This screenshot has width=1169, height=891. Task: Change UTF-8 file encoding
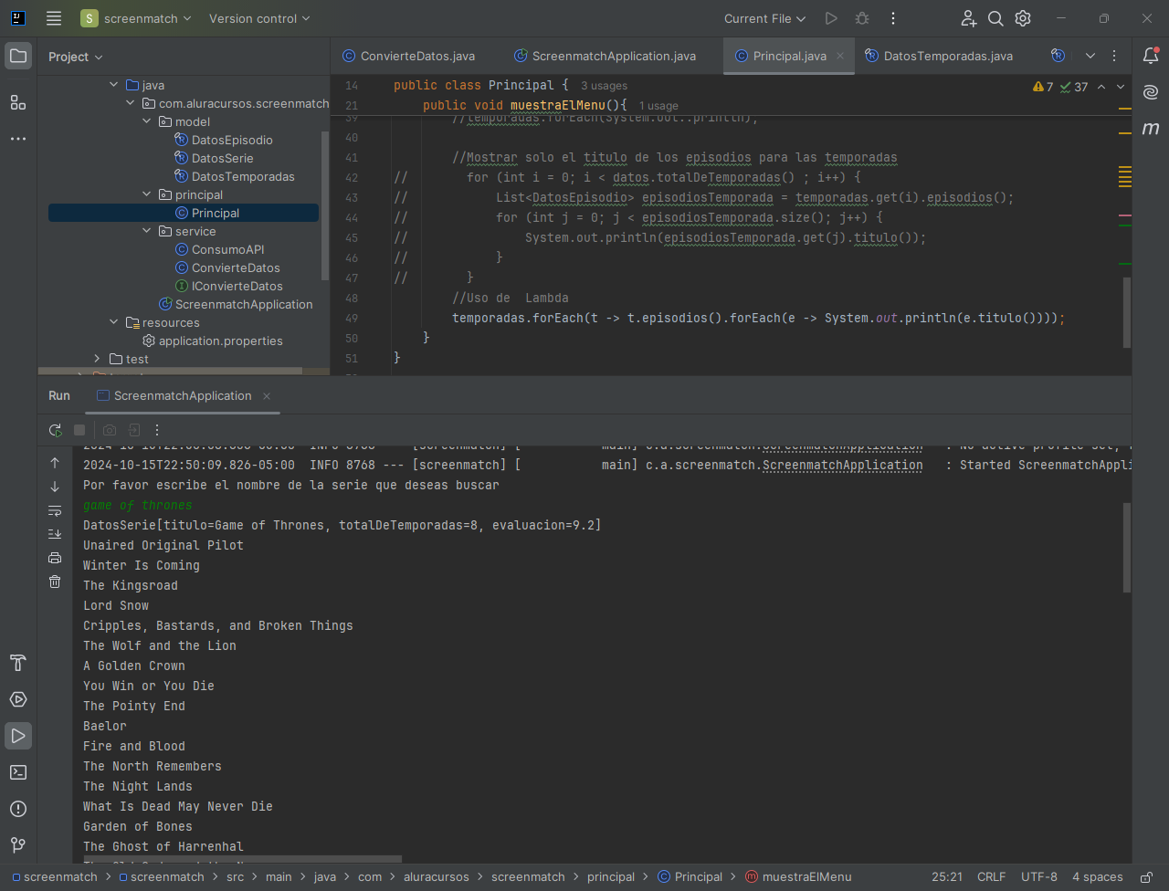coord(1038,876)
